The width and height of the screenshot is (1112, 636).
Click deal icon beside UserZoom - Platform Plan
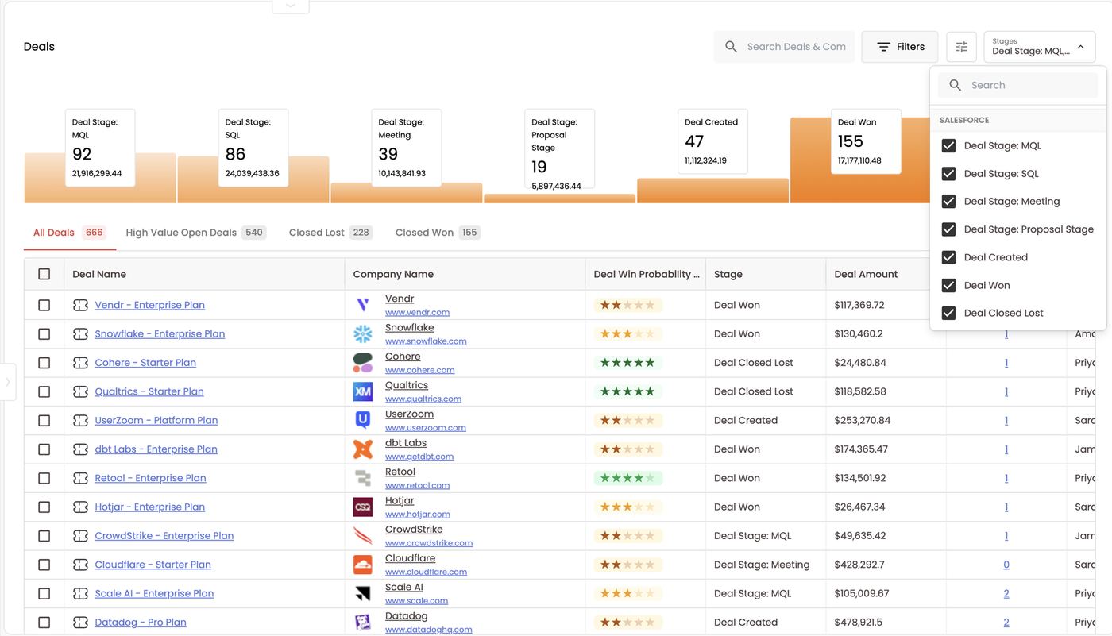(x=80, y=420)
